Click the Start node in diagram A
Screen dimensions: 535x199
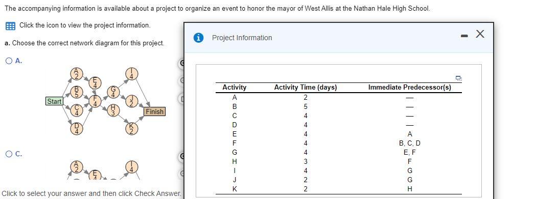[54, 101]
